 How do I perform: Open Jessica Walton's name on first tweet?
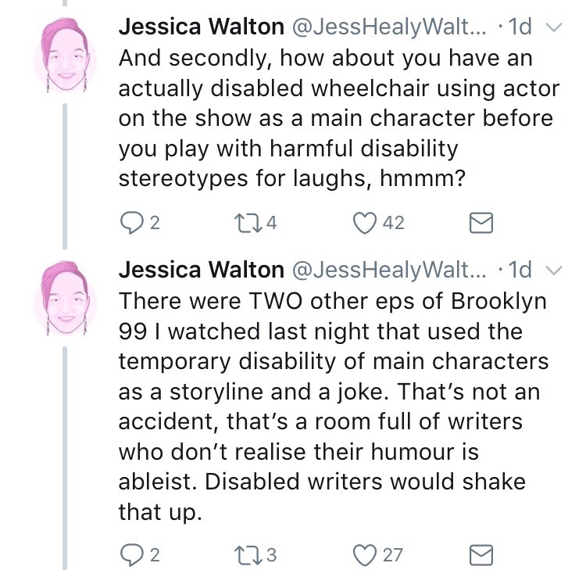[x=201, y=27]
